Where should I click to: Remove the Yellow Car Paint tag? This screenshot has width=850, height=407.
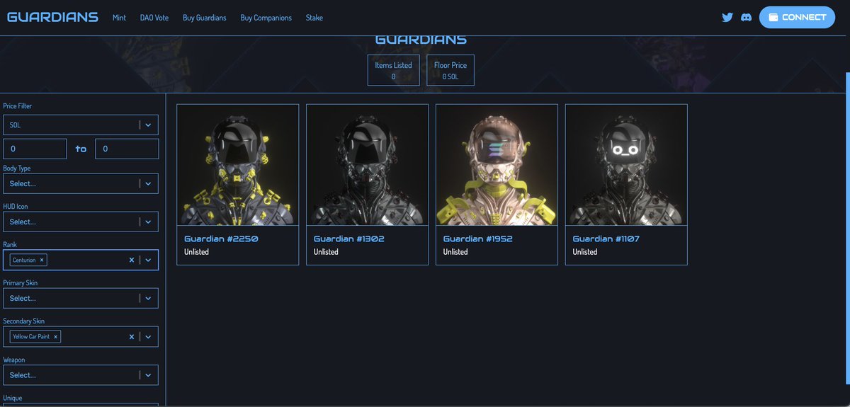tap(56, 336)
